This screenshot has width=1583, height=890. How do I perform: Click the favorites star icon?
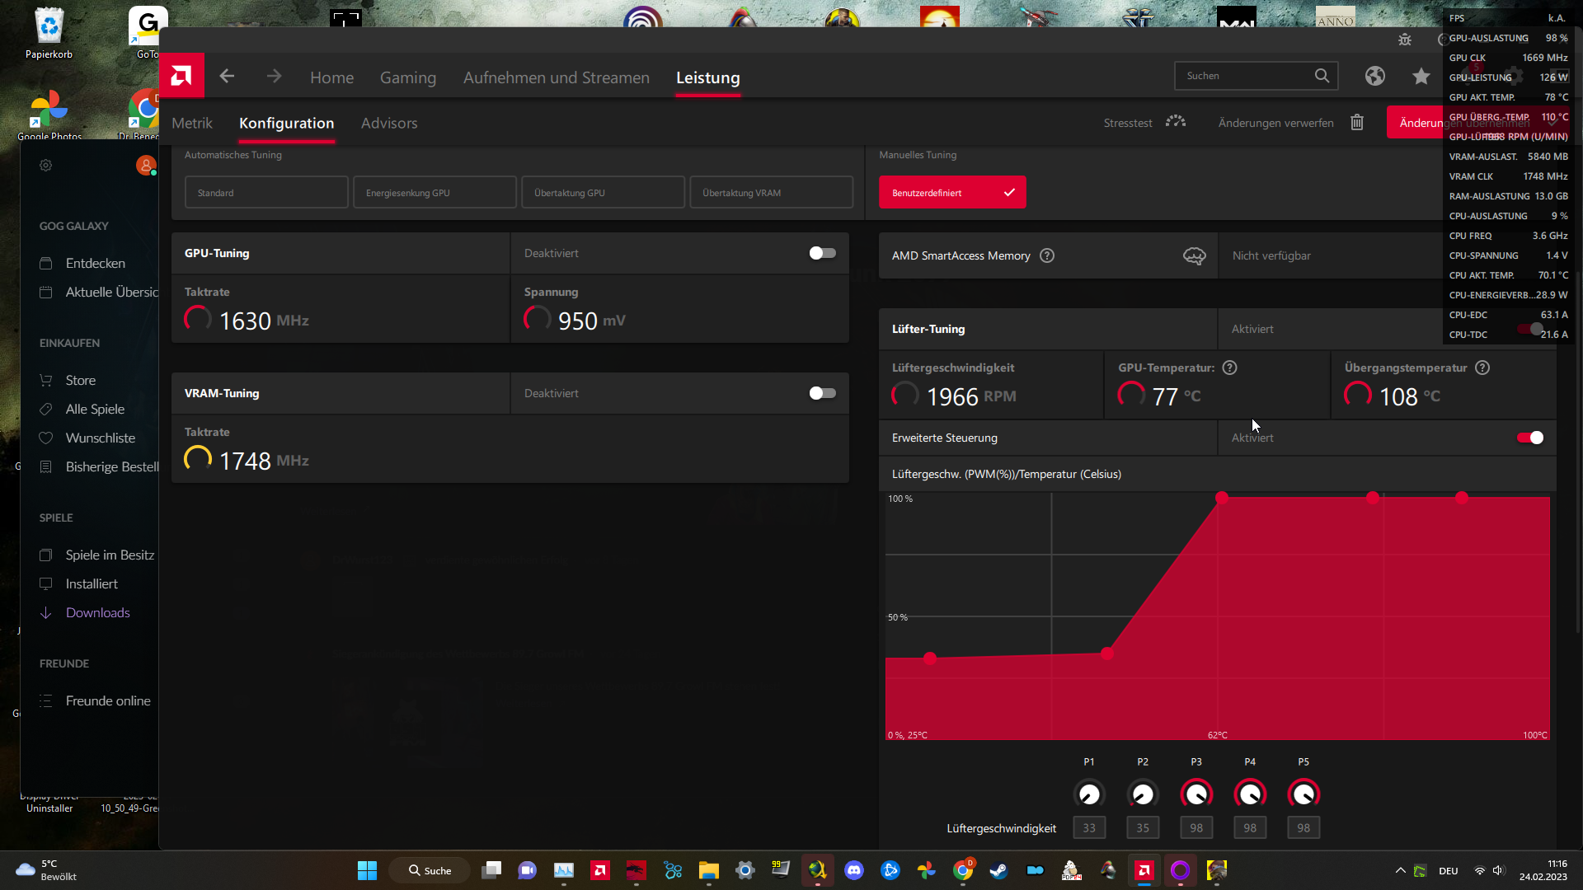coord(1421,76)
